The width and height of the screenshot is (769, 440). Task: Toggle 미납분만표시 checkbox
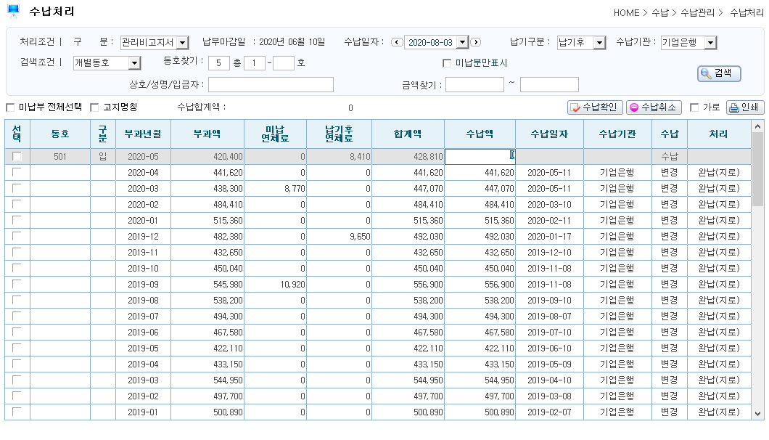coord(447,63)
